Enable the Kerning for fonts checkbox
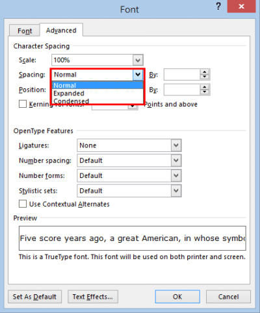The width and height of the screenshot is (260, 313). (x=23, y=104)
